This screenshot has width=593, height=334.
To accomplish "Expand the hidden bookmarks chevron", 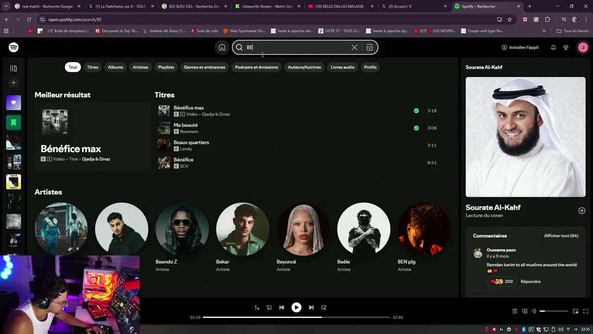I will pyautogui.click(x=544, y=31).
